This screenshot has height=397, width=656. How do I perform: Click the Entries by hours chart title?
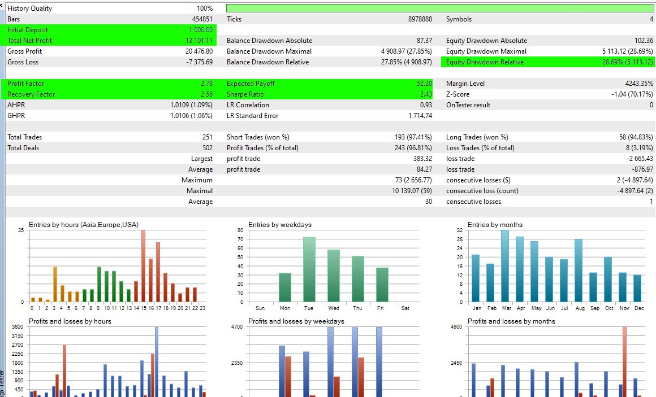point(84,224)
